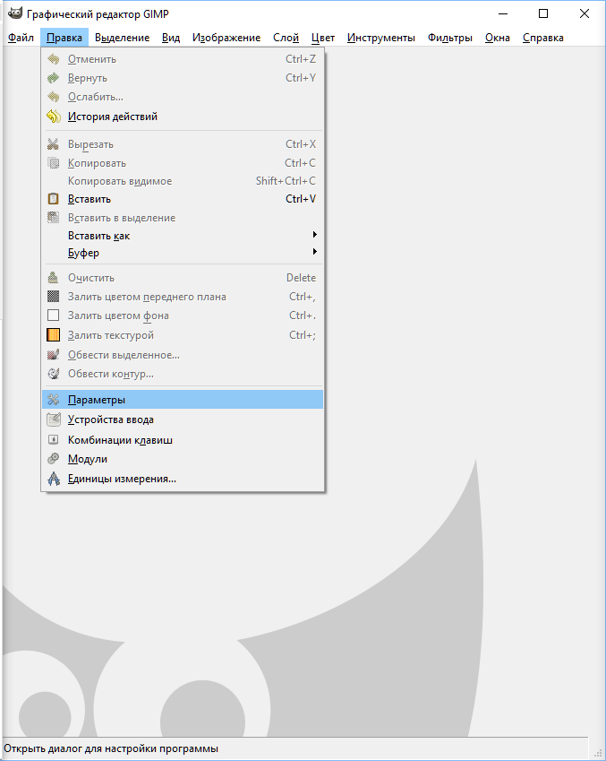Click the keyboard shortcuts icon beside Комбинации клавиш
The height and width of the screenshot is (761, 606).
pyautogui.click(x=54, y=440)
